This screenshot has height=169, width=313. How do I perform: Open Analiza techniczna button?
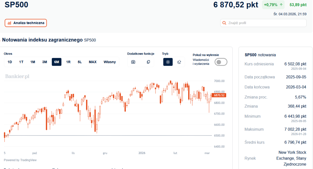click(26, 23)
